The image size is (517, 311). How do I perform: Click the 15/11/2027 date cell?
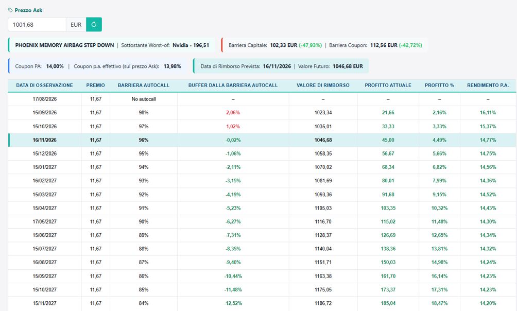pos(44,303)
